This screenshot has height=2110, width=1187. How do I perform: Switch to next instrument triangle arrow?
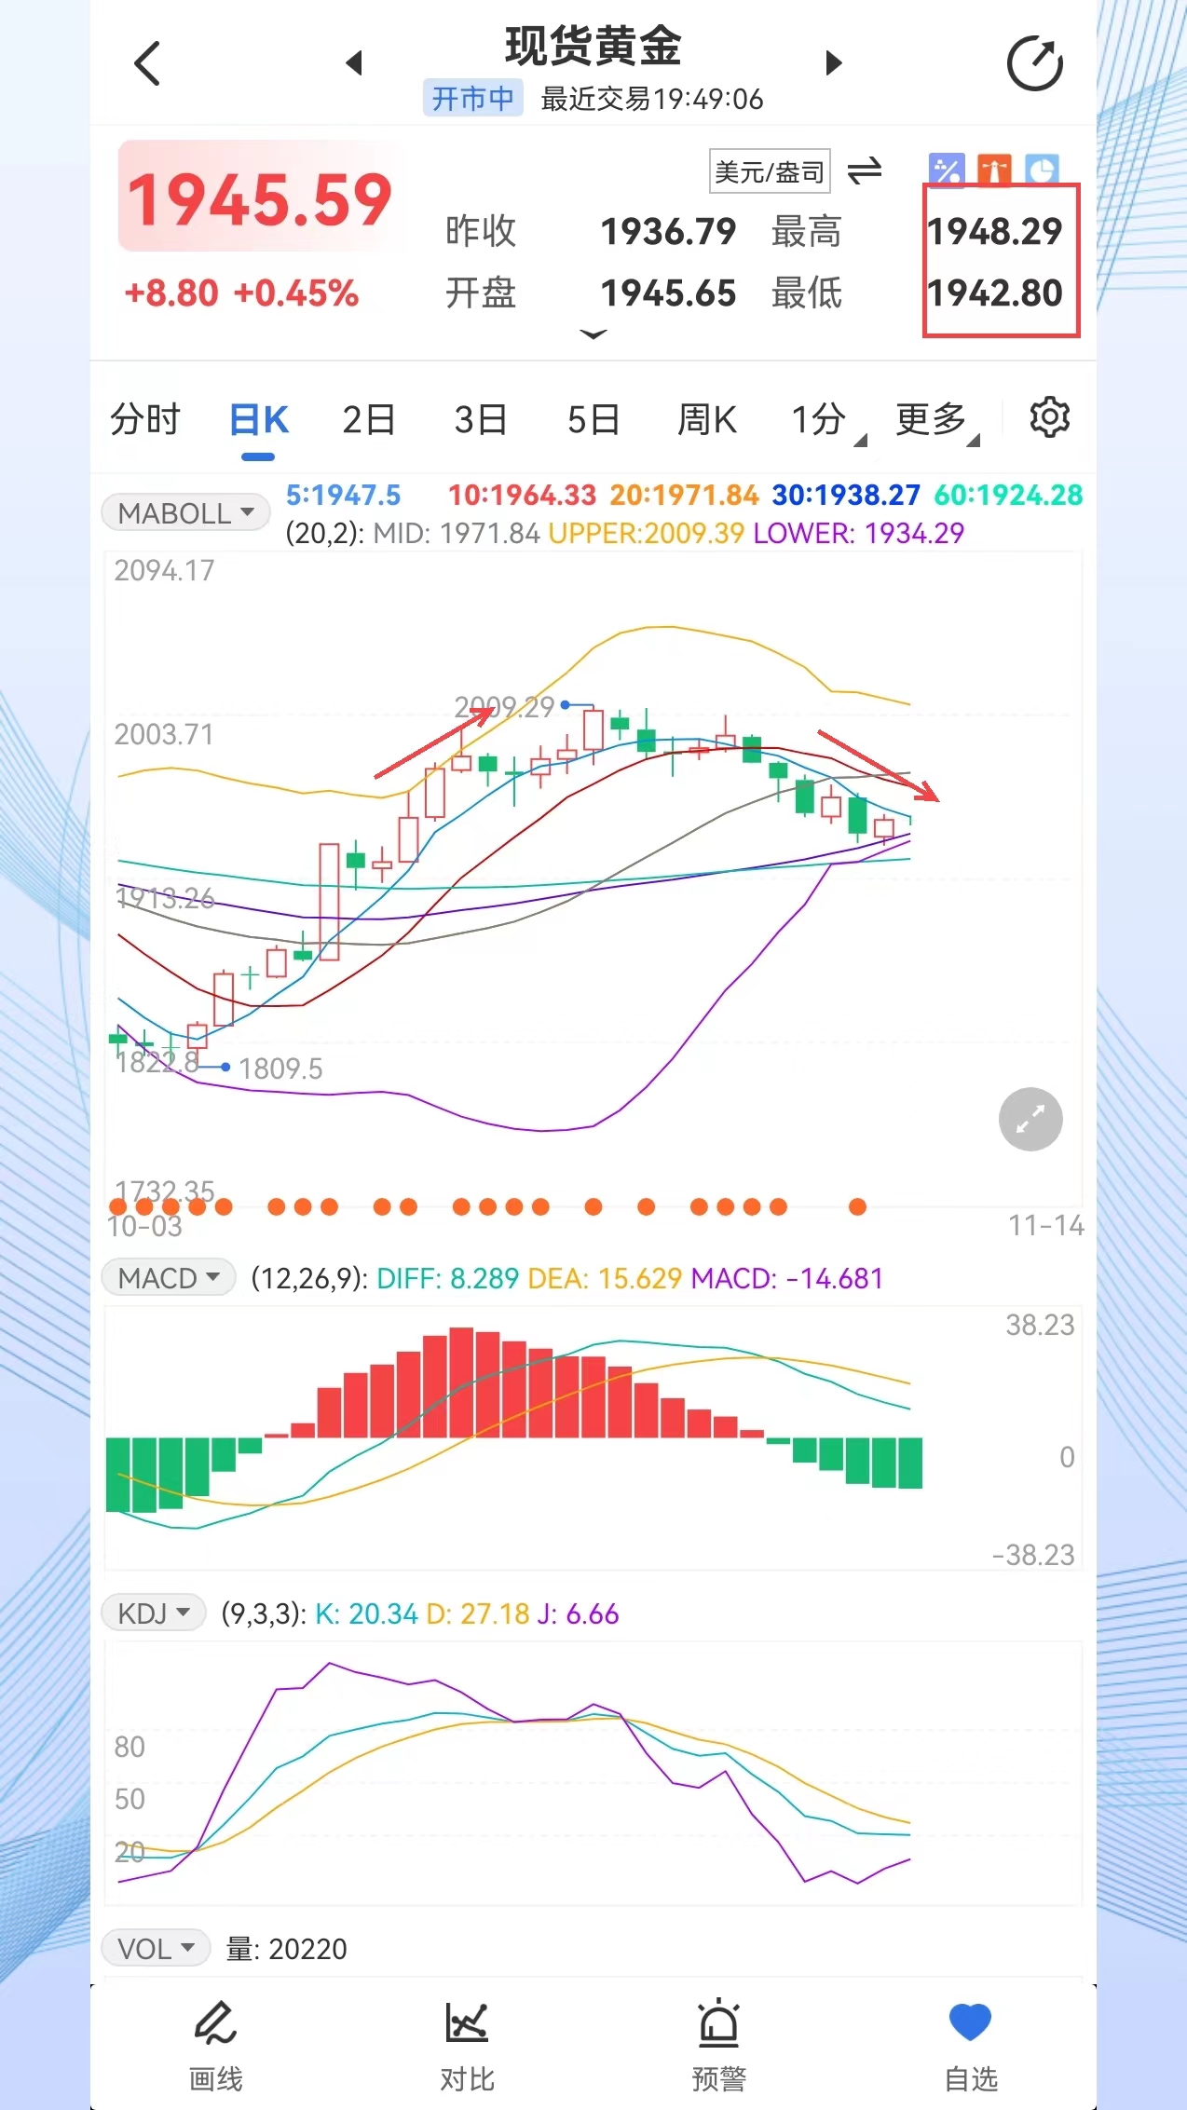[834, 63]
